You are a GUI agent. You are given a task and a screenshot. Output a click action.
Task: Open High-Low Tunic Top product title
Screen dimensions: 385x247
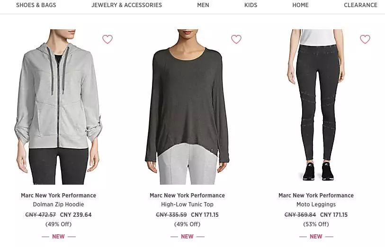(187, 204)
